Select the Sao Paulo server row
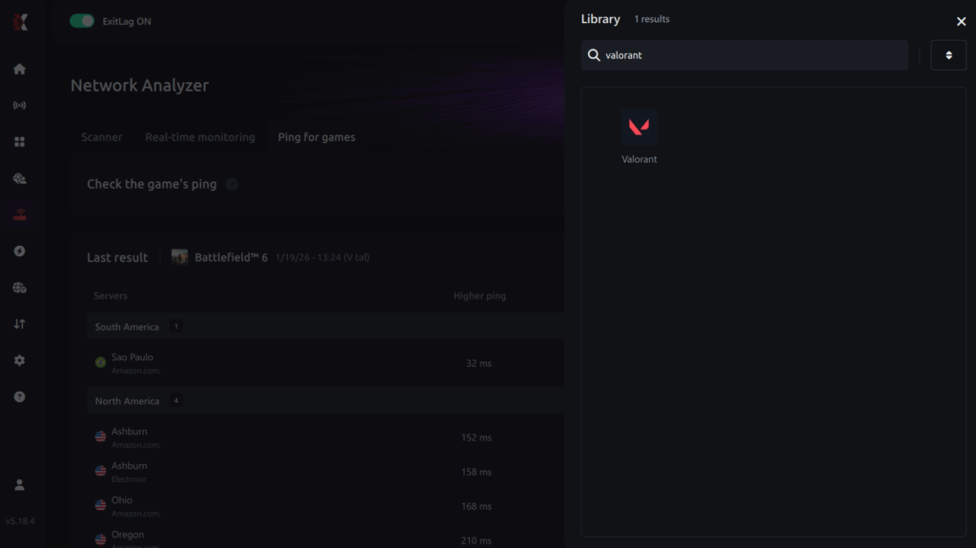 pos(326,363)
